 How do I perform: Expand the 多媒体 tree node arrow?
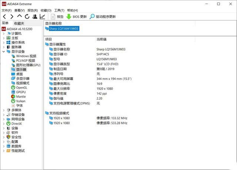click(x=4, y=110)
